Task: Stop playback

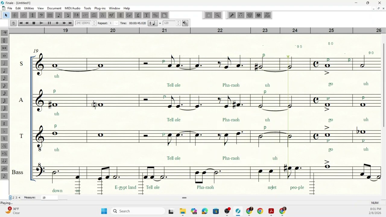Action: [x=34, y=23]
